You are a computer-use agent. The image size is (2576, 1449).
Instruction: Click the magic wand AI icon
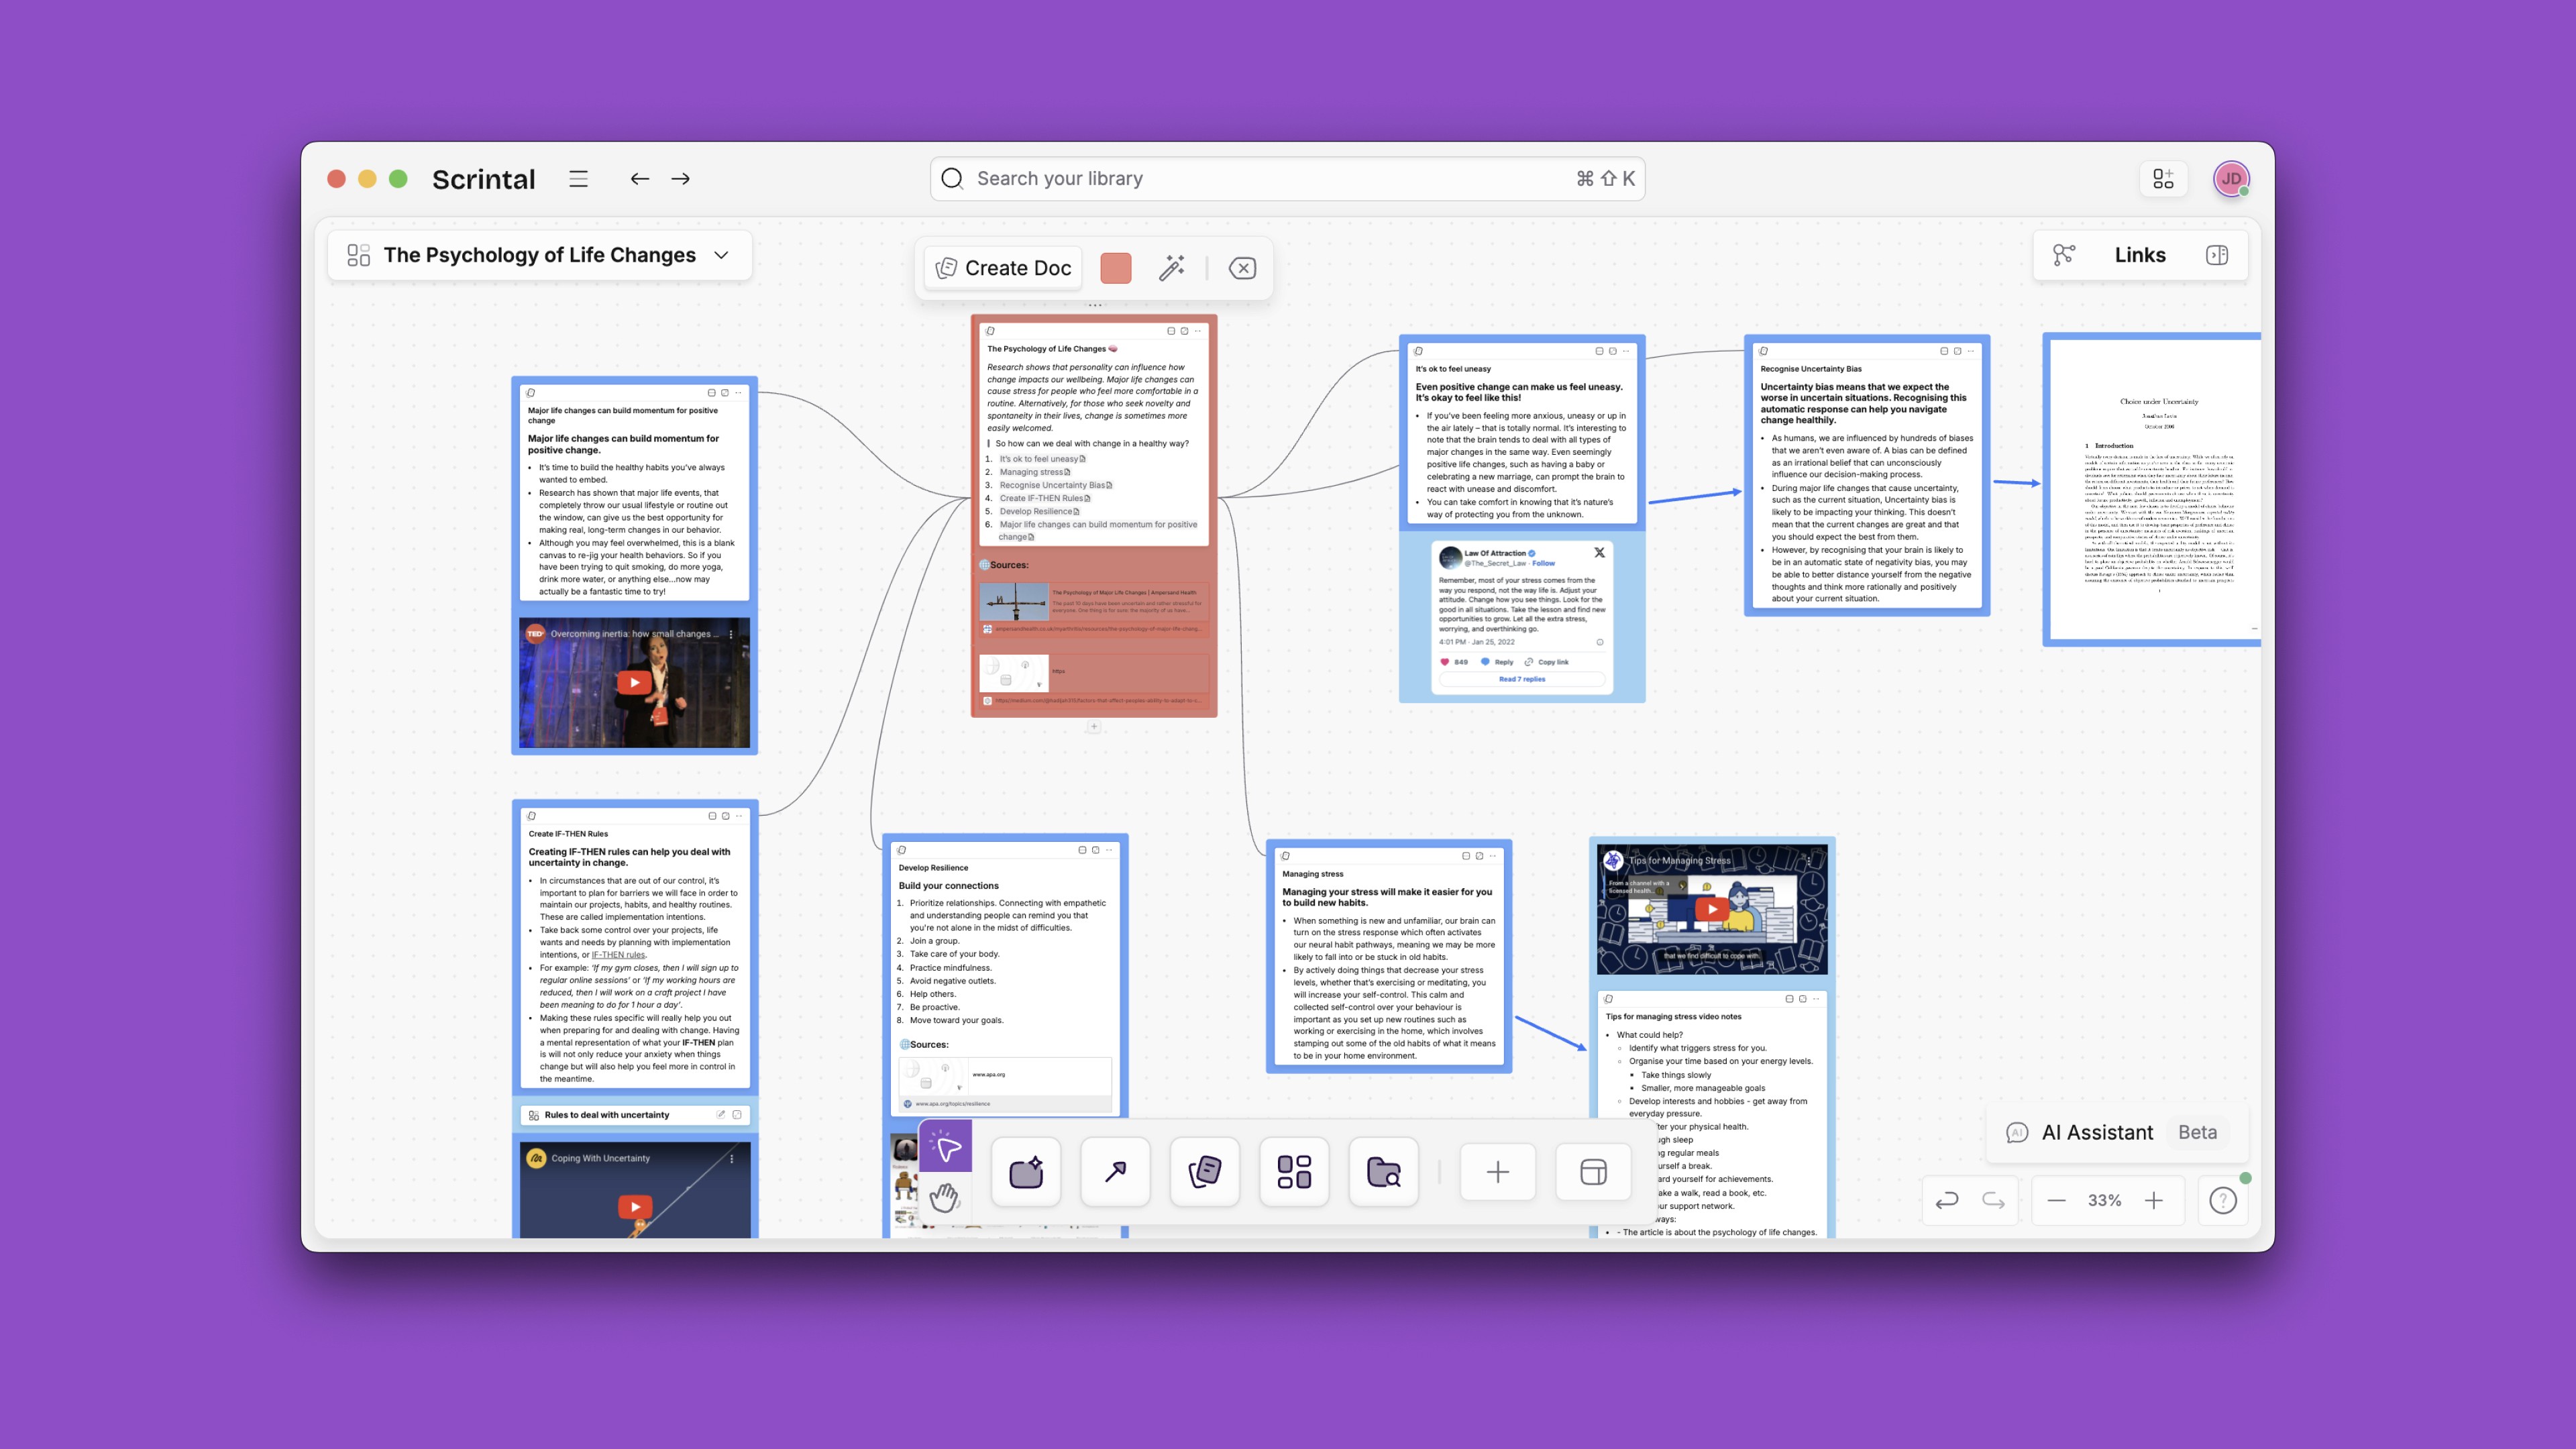point(1171,268)
